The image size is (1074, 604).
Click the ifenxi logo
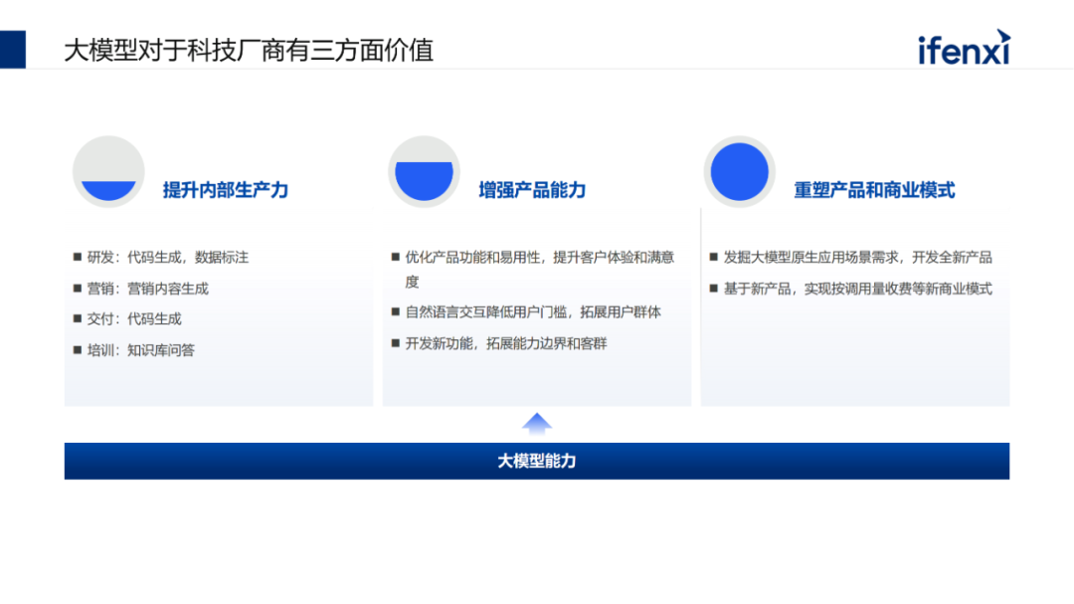click(964, 48)
